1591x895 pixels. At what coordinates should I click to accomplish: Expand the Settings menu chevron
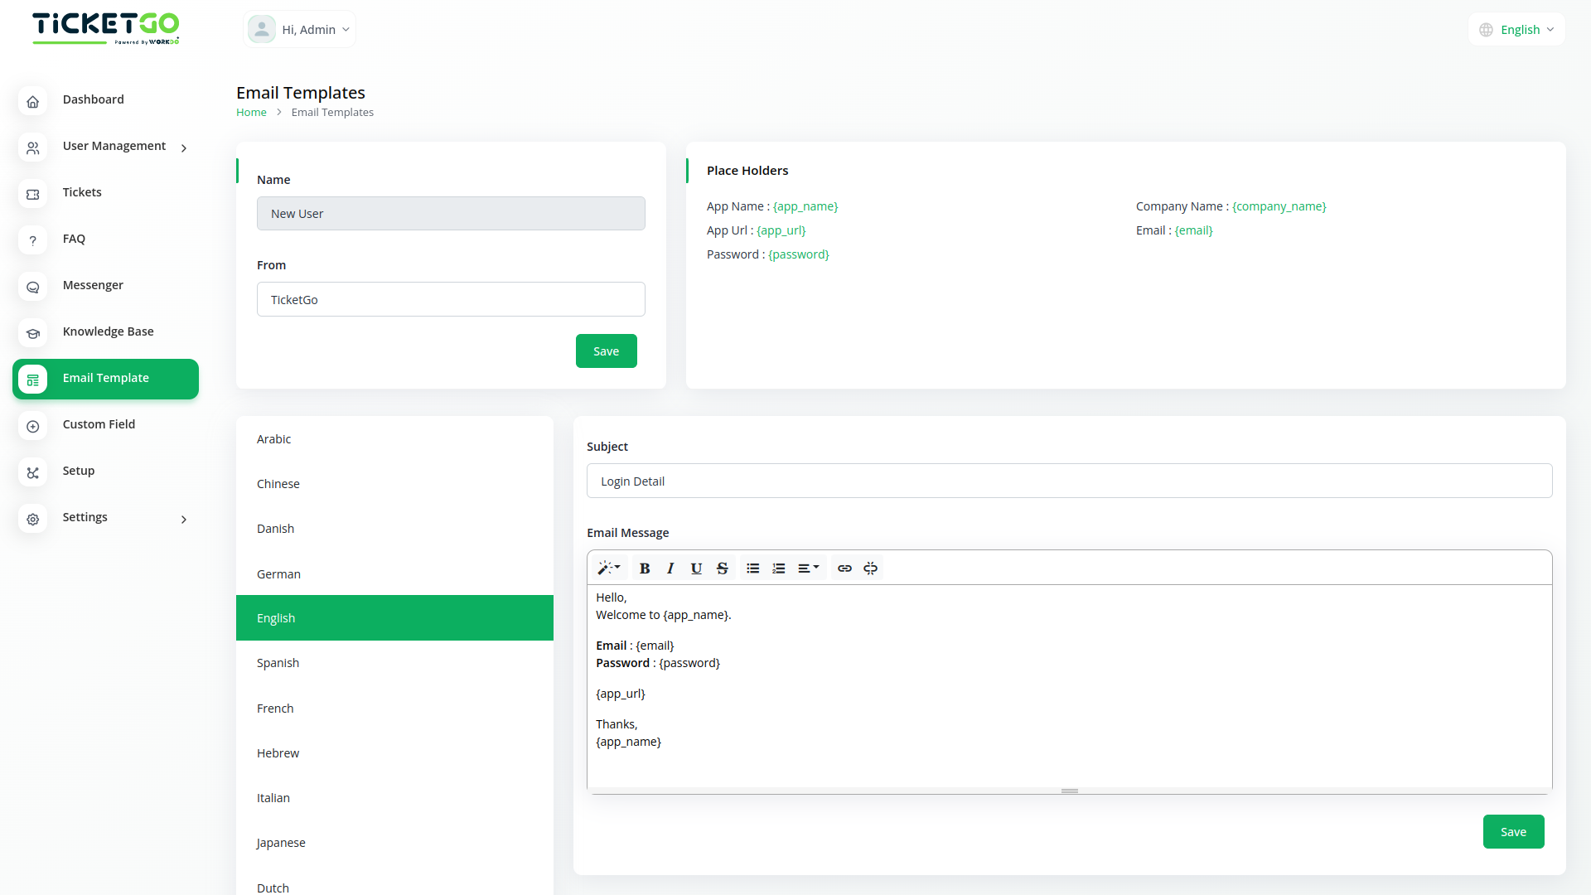click(x=183, y=520)
